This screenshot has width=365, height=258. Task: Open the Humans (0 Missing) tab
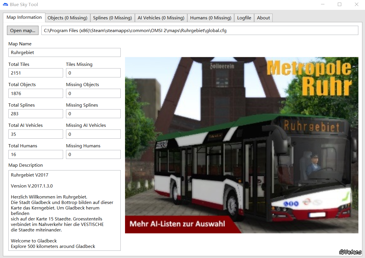click(x=211, y=18)
